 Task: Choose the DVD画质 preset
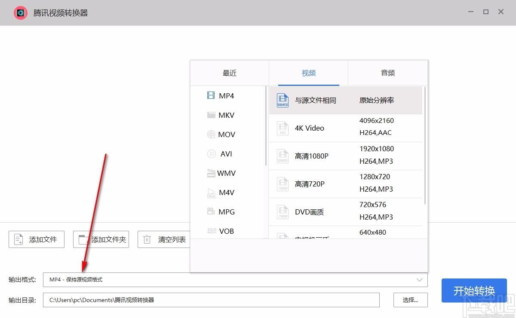tap(346, 212)
